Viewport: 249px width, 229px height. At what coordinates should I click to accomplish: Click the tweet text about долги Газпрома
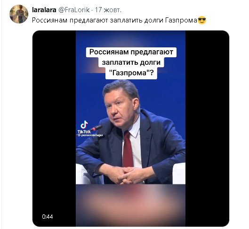114,20
